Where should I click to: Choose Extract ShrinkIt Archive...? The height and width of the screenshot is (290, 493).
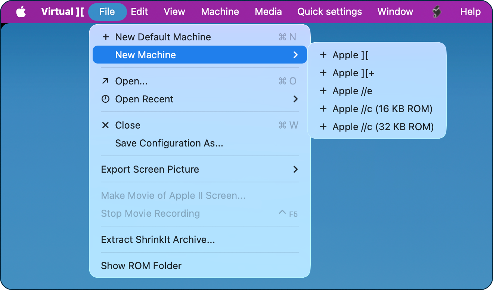coord(200,240)
